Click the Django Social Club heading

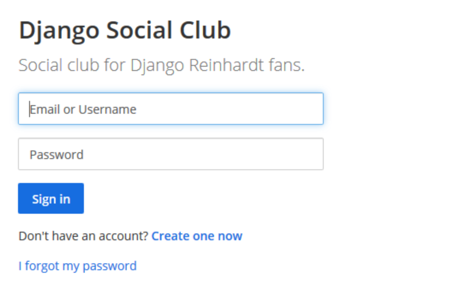[125, 31]
